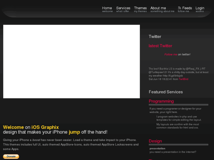
Task: Open the Programming service heading
Action: (x=161, y=101)
